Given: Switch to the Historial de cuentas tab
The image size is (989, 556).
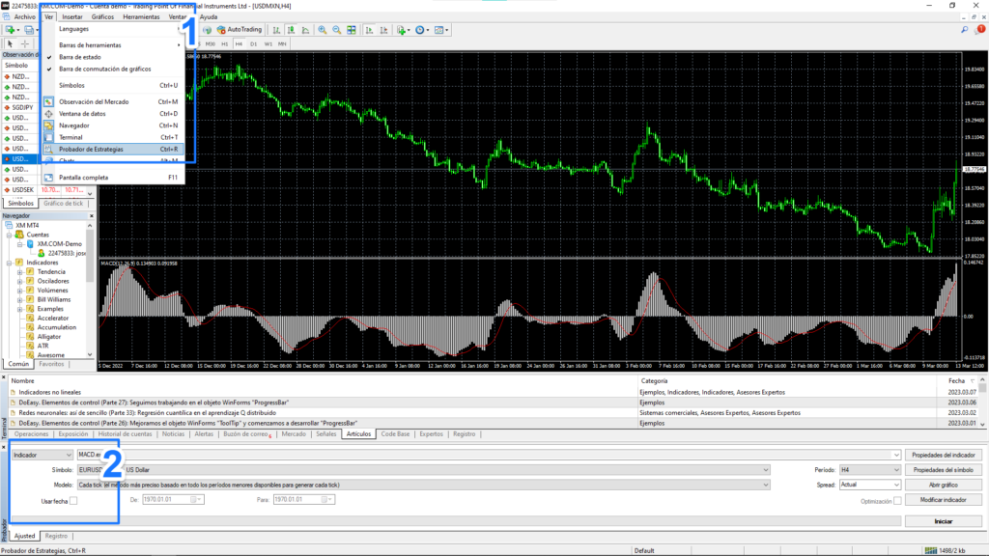Looking at the screenshot, I should 125,434.
